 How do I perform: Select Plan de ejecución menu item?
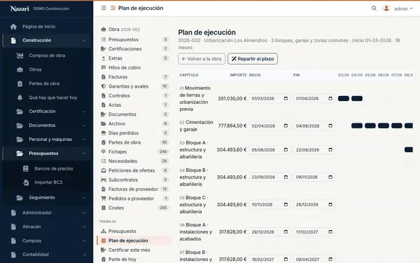pos(134,241)
